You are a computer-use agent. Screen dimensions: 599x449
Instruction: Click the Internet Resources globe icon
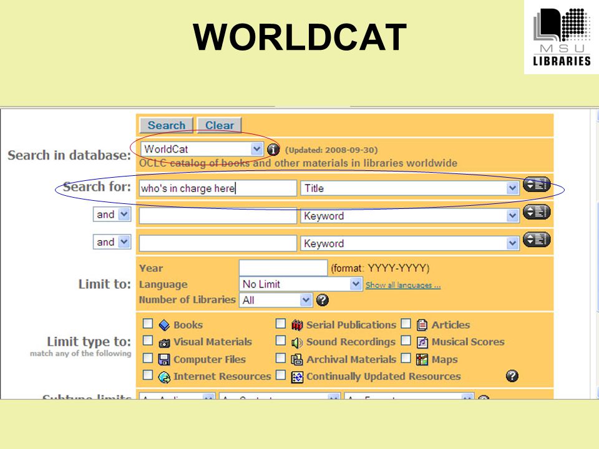pyautogui.click(x=164, y=377)
